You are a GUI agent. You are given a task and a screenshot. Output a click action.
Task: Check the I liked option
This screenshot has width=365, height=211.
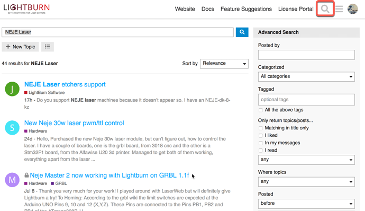(x=261, y=135)
